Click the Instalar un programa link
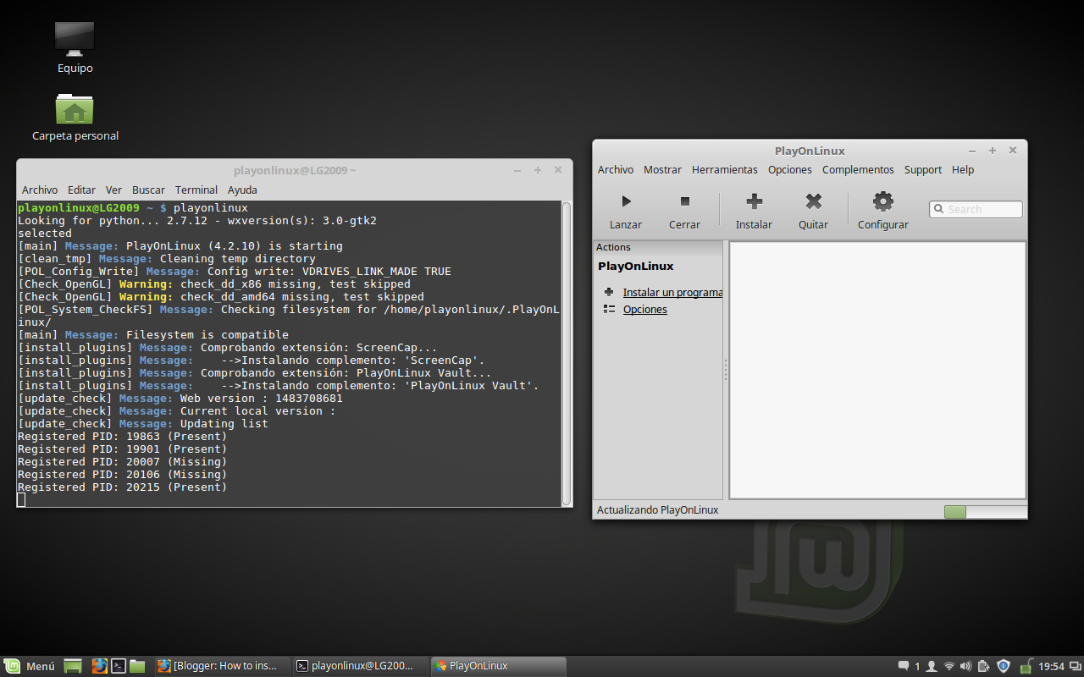The image size is (1084, 677). pos(672,292)
